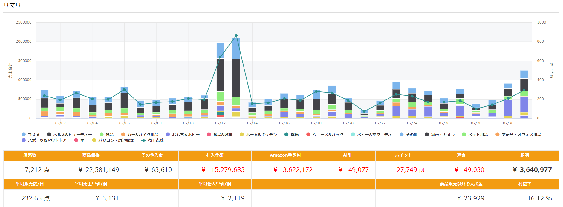563x207 pixels.
Task: Click the 文房具・オフィス用品 legend label
Action: (521, 135)
